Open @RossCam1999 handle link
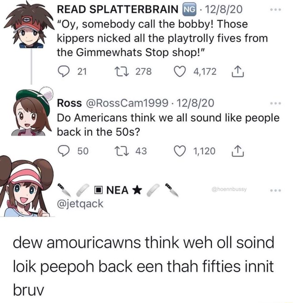Screen dimensions: 295x303 tap(126, 103)
